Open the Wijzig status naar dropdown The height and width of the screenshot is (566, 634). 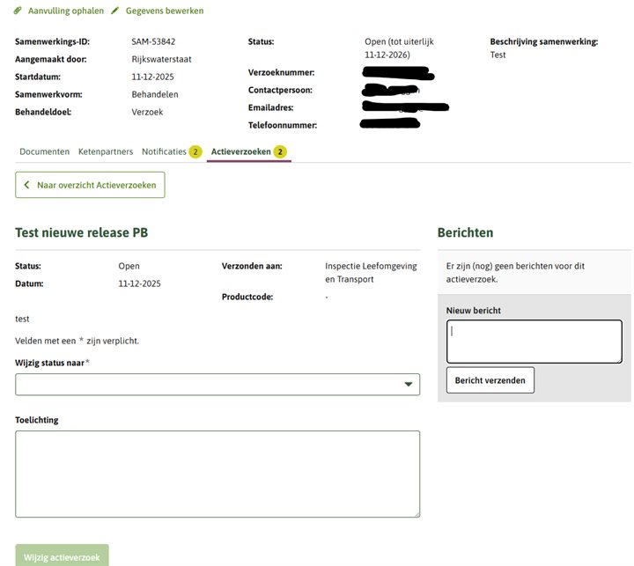tap(217, 384)
